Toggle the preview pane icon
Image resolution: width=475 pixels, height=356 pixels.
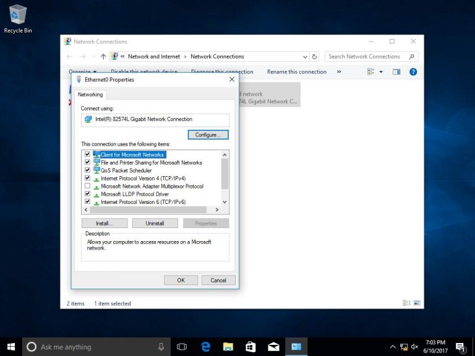pyautogui.click(x=396, y=72)
